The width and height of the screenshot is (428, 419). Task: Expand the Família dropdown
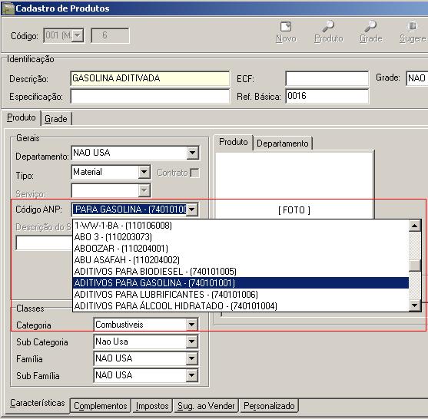tap(192, 358)
